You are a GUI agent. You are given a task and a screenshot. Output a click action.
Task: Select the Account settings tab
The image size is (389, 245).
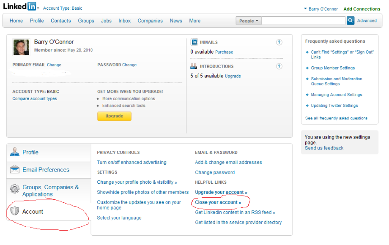pos(49,212)
